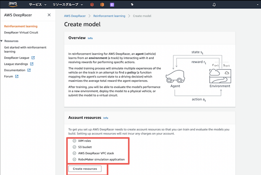Open DeepRacer Virtual Circuit
The image size is (261, 175).
pos(21,33)
